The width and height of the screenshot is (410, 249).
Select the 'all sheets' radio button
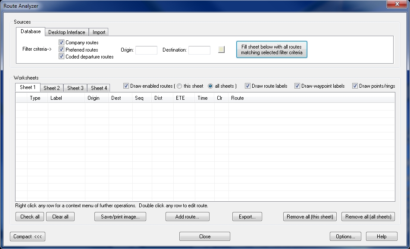click(210, 86)
